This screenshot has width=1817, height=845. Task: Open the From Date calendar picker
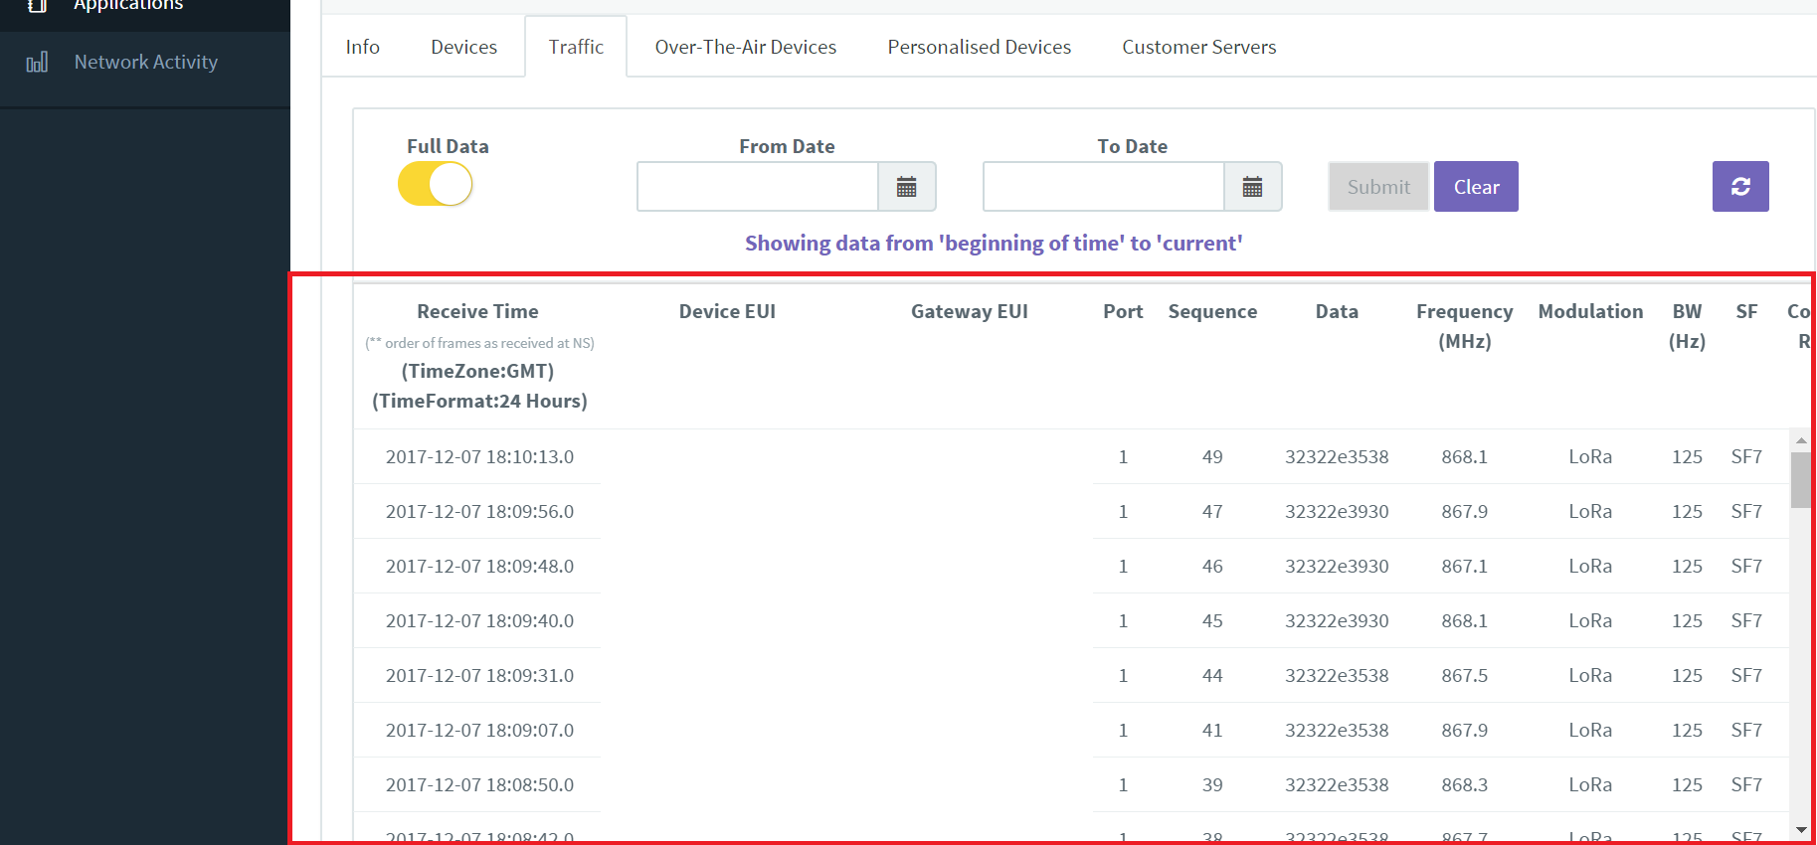[x=907, y=187]
